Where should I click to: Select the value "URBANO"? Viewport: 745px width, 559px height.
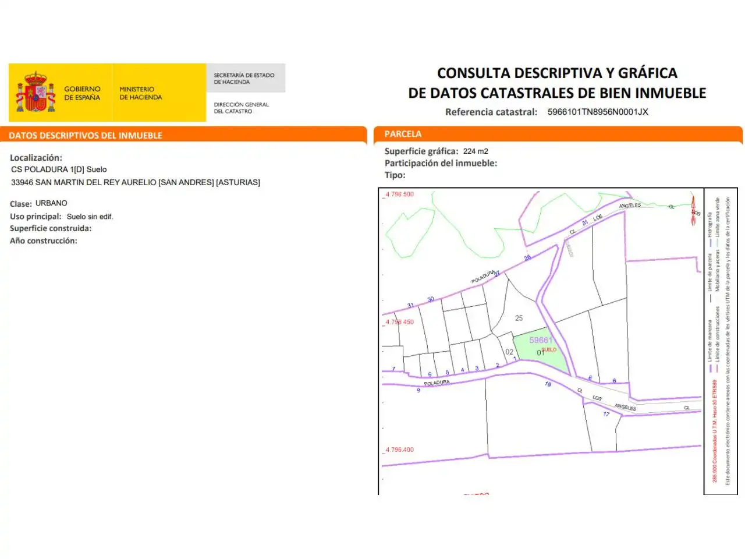[x=51, y=203]
